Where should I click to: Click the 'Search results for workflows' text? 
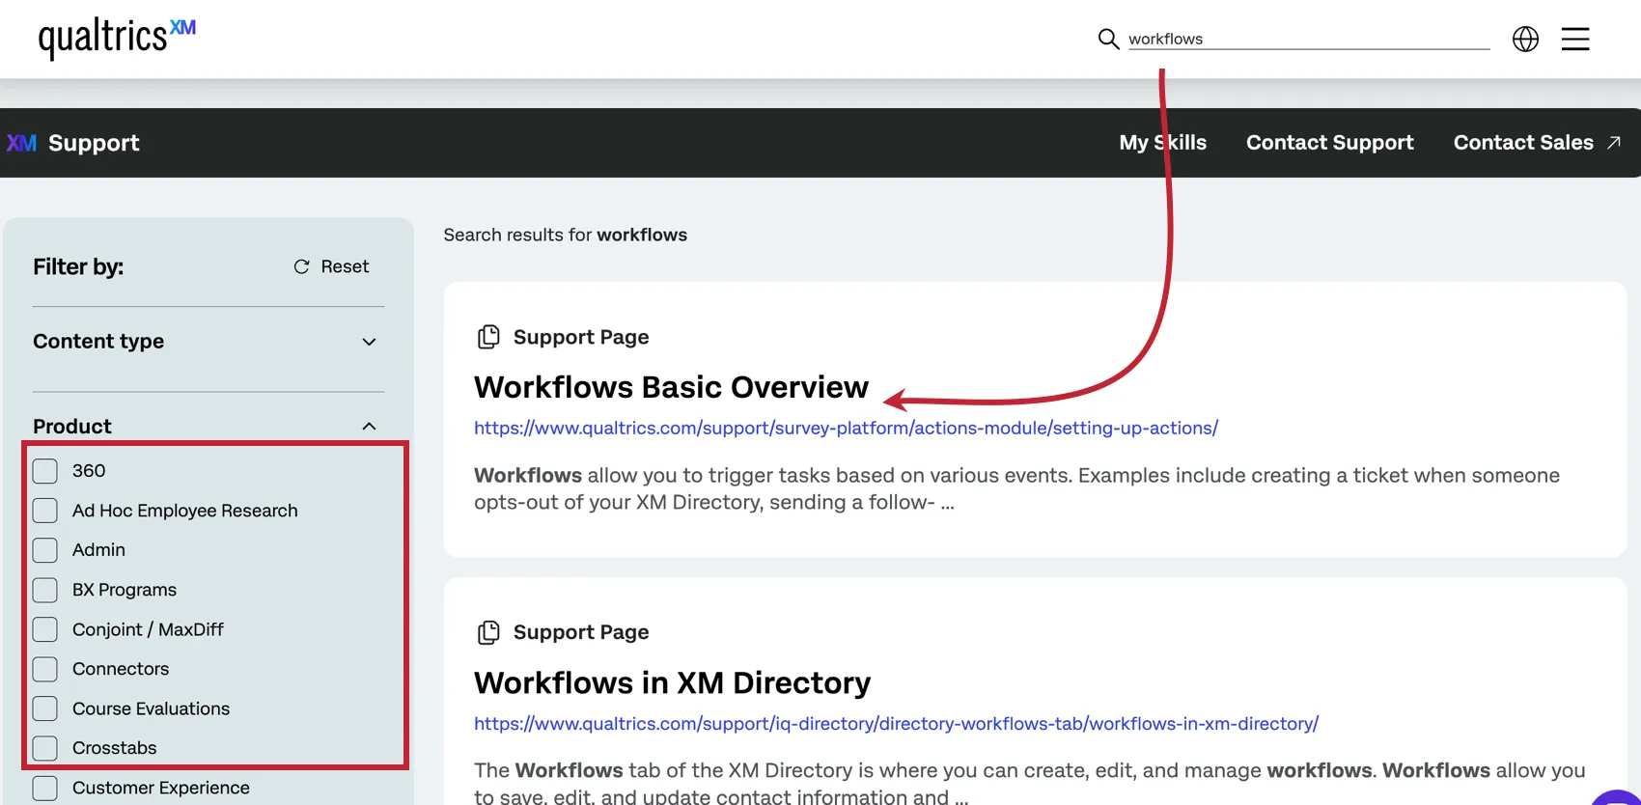click(565, 235)
